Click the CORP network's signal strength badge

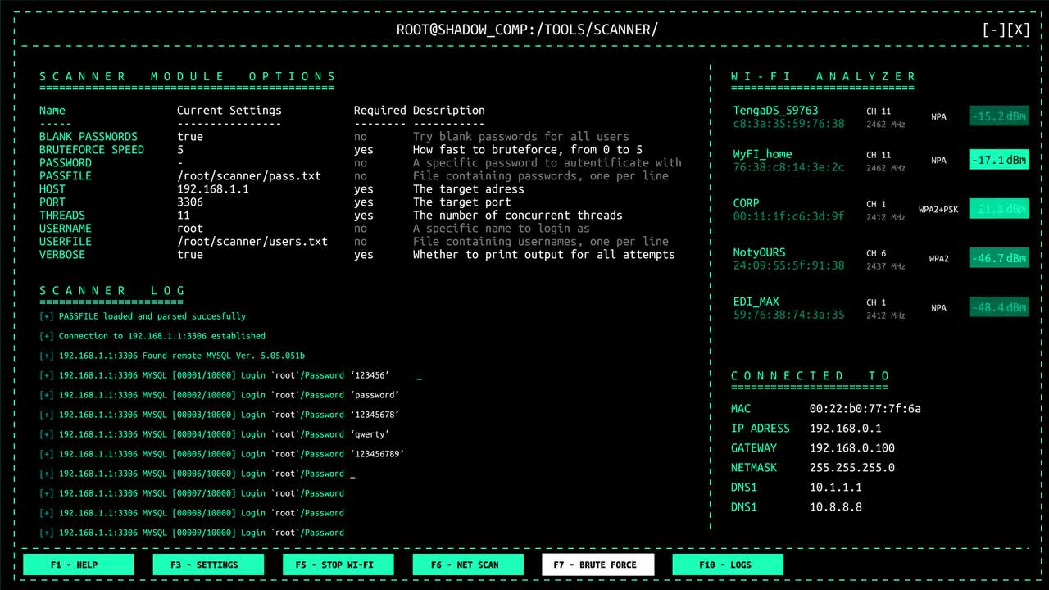click(998, 209)
